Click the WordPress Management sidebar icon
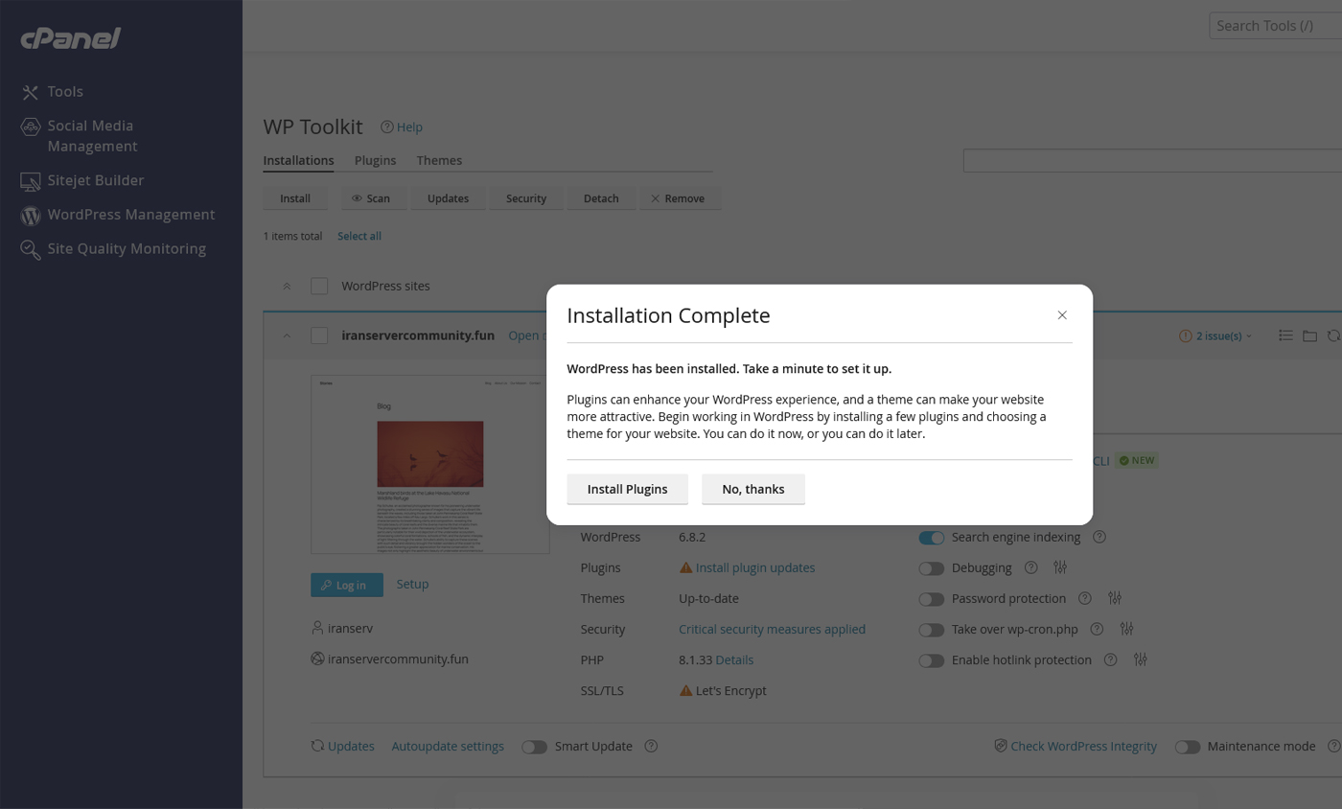Screen dimensions: 1342x809 (31, 216)
